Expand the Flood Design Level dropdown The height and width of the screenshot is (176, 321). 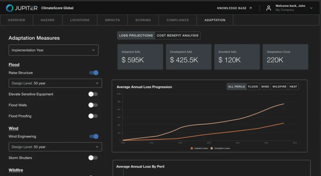(55, 83)
